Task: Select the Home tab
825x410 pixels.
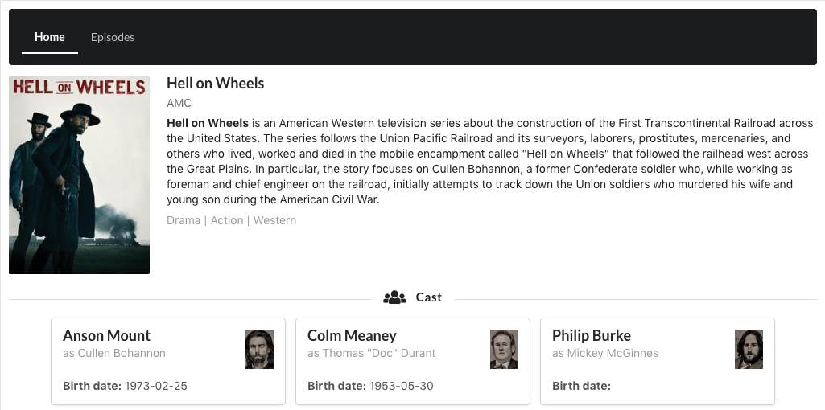Action: click(x=50, y=37)
